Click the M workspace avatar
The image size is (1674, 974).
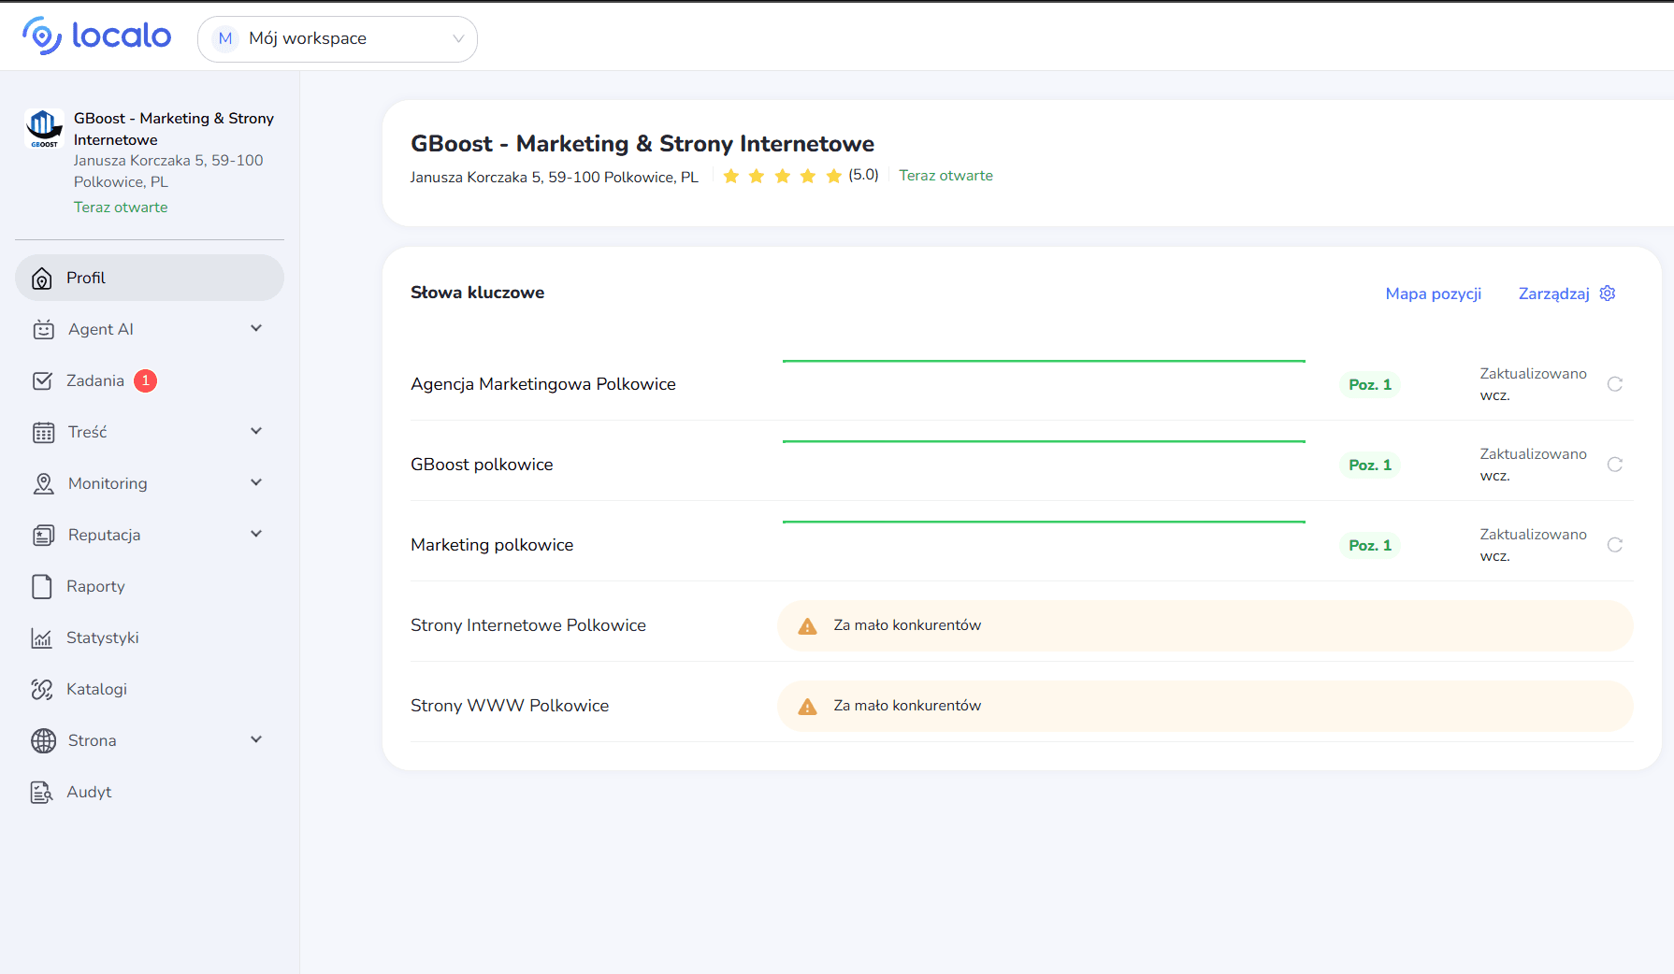pos(224,39)
